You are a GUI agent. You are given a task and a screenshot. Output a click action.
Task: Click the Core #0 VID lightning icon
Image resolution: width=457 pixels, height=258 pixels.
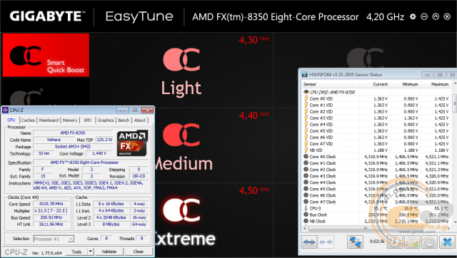[306, 98]
